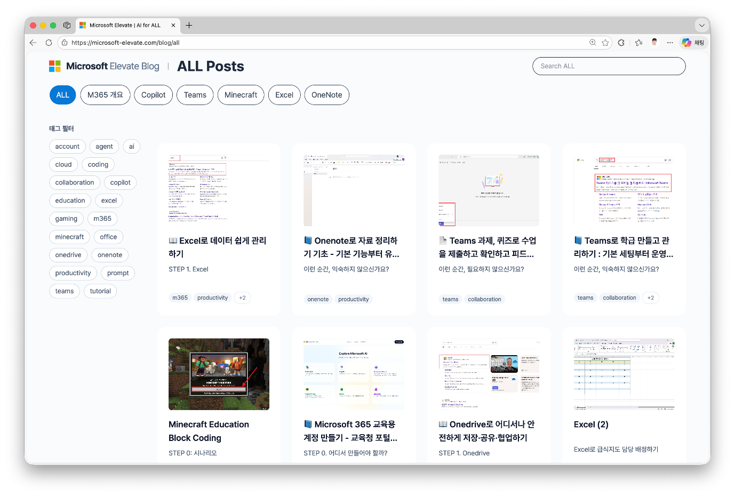Image resolution: width=735 pixels, height=497 pixels.
Task: Open browser Settings and more menu
Action: (670, 43)
